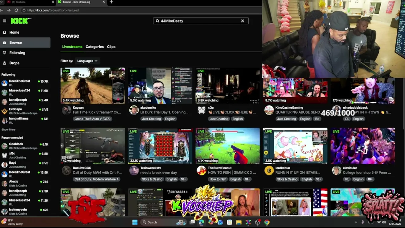Open KinoCasinoGaming stream thumbnail
Screen dimensions: 405x228
(x=295, y=91)
